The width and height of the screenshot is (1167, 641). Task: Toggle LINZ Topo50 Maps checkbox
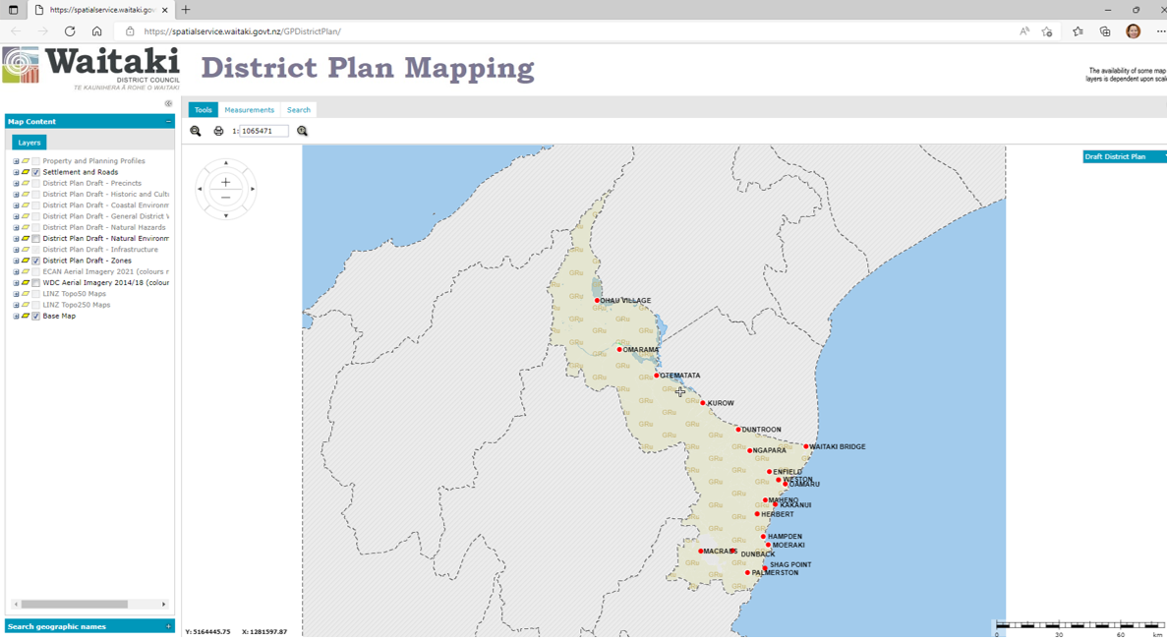(35, 294)
